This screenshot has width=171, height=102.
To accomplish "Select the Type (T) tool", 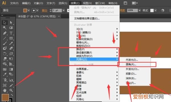I will 11,33.
